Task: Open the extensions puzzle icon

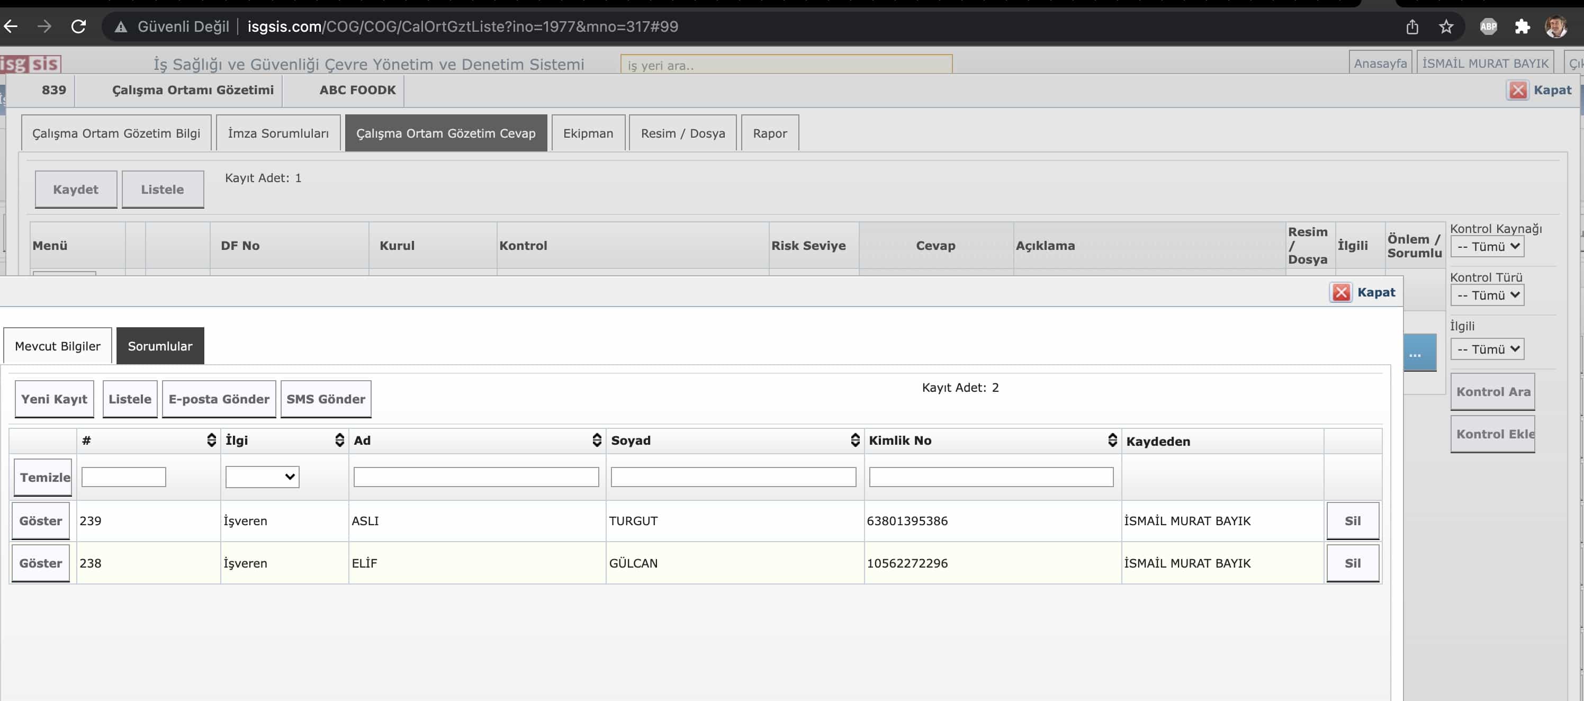Action: click(1522, 26)
